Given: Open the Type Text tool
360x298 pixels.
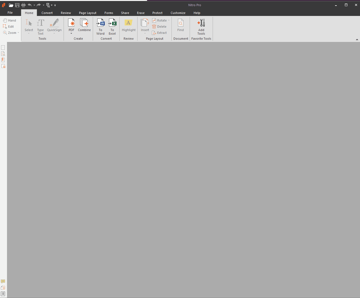Looking at the screenshot, I should (x=40, y=27).
